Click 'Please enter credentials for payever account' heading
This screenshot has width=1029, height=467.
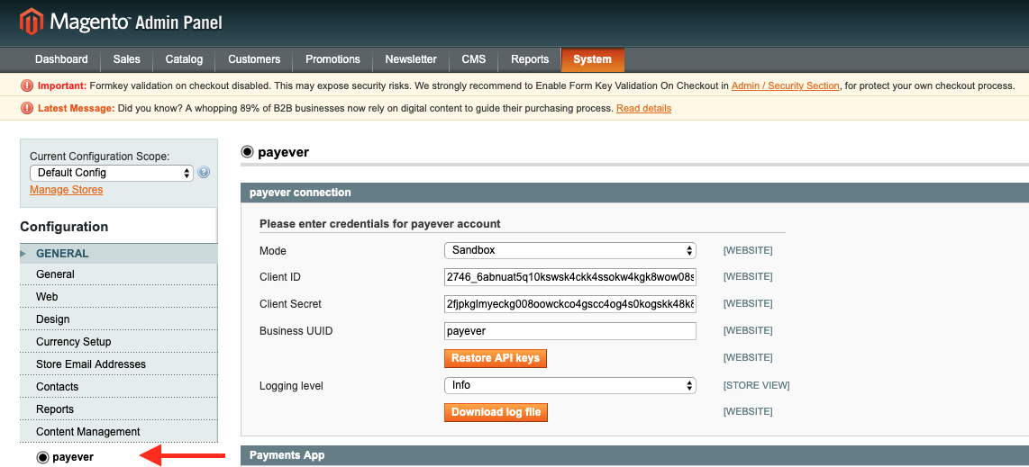tap(380, 224)
